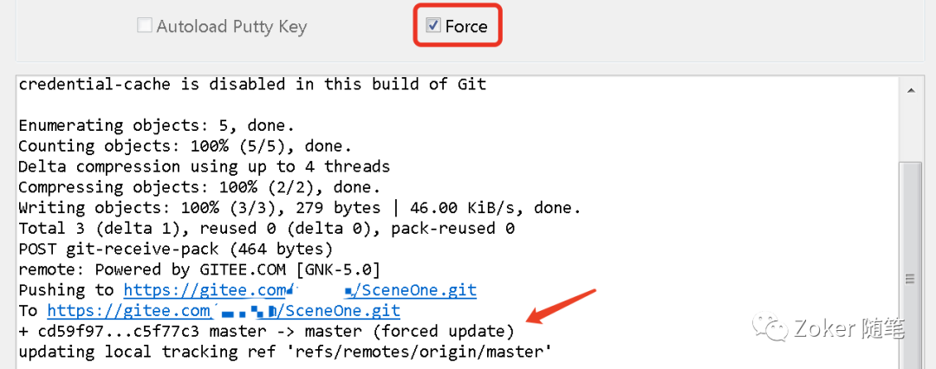
Task: Click the log scrollbar up arrow
Action: coord(909,90)
